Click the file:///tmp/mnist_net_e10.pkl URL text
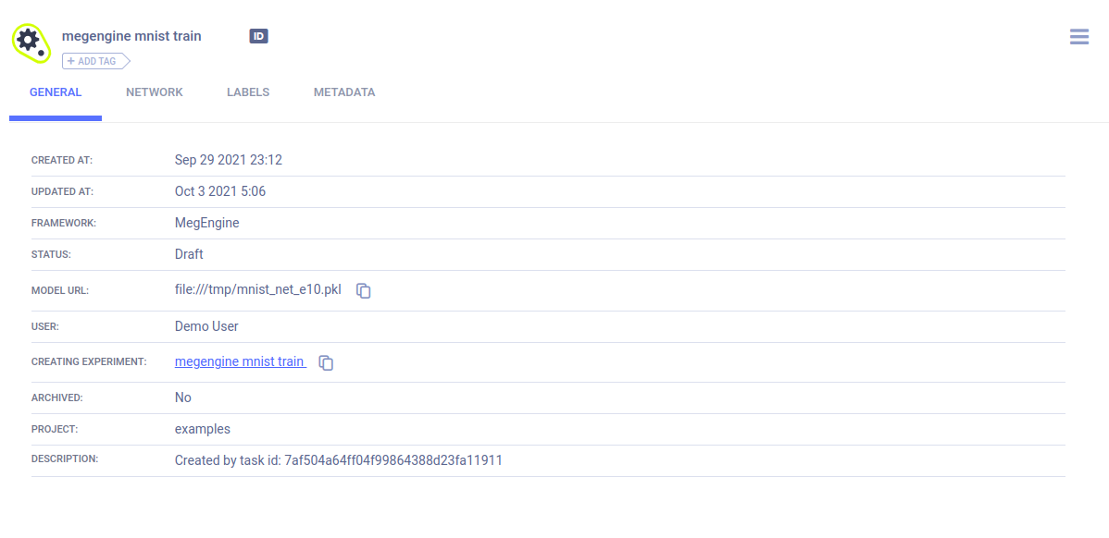Screen dimensions: 1109x538 pos(257,289)
